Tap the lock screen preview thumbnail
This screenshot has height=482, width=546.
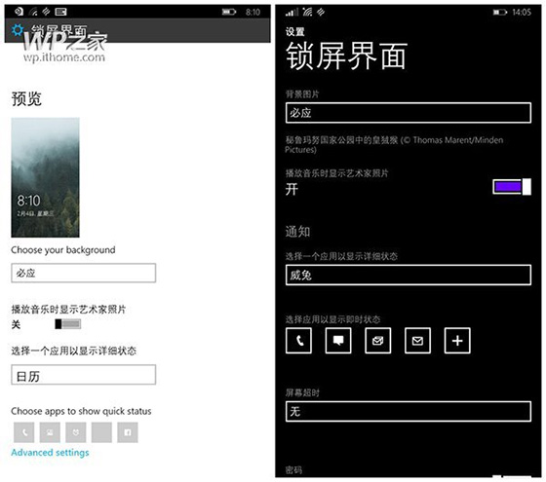(45, 177)
